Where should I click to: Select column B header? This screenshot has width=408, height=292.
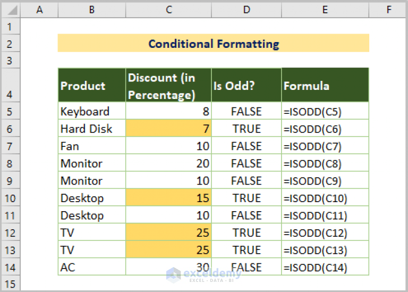[x=92, y=10]
